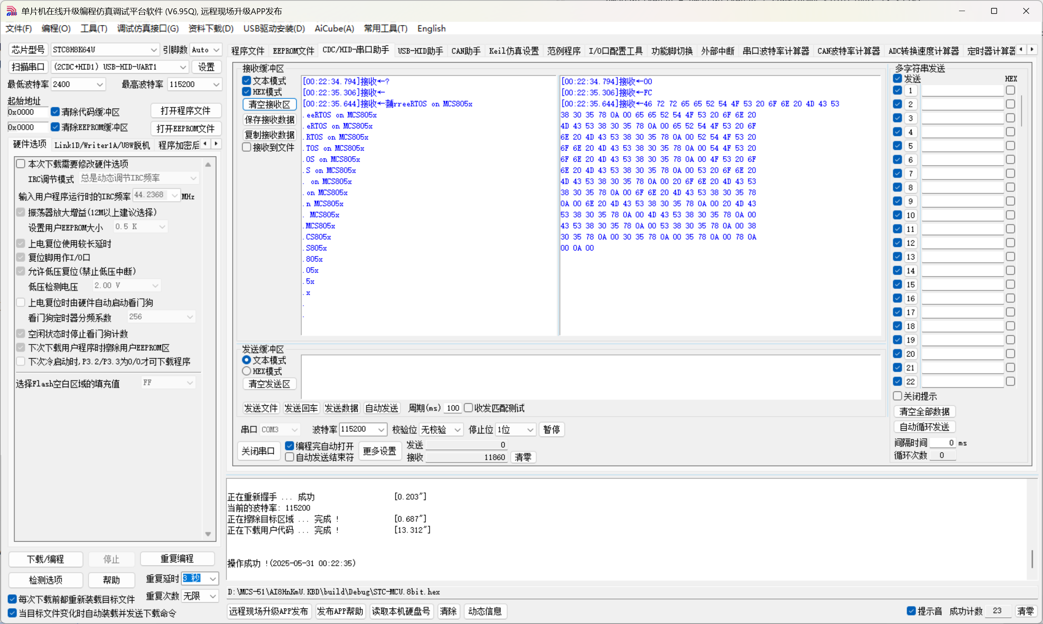Open the 芯片型号 STC8H8K64U dropdown
1043x624 pixels.
click(x=153, y=50)
